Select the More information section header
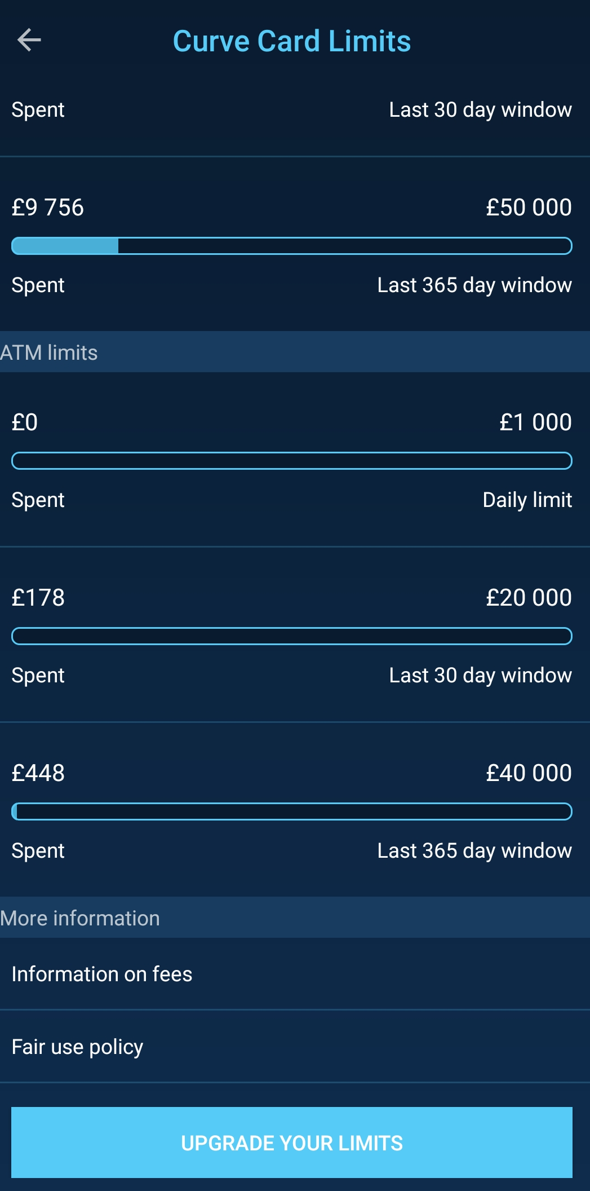The height and width of the screenshot is (1191, 590). [80, 918]
